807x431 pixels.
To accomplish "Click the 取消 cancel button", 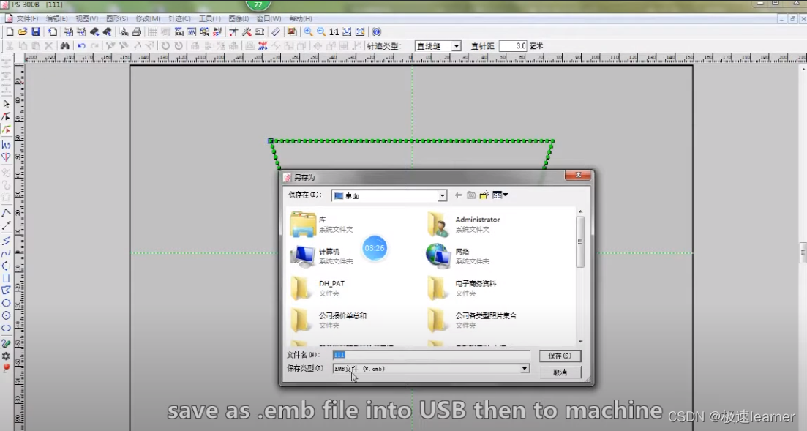I will 560,372.
